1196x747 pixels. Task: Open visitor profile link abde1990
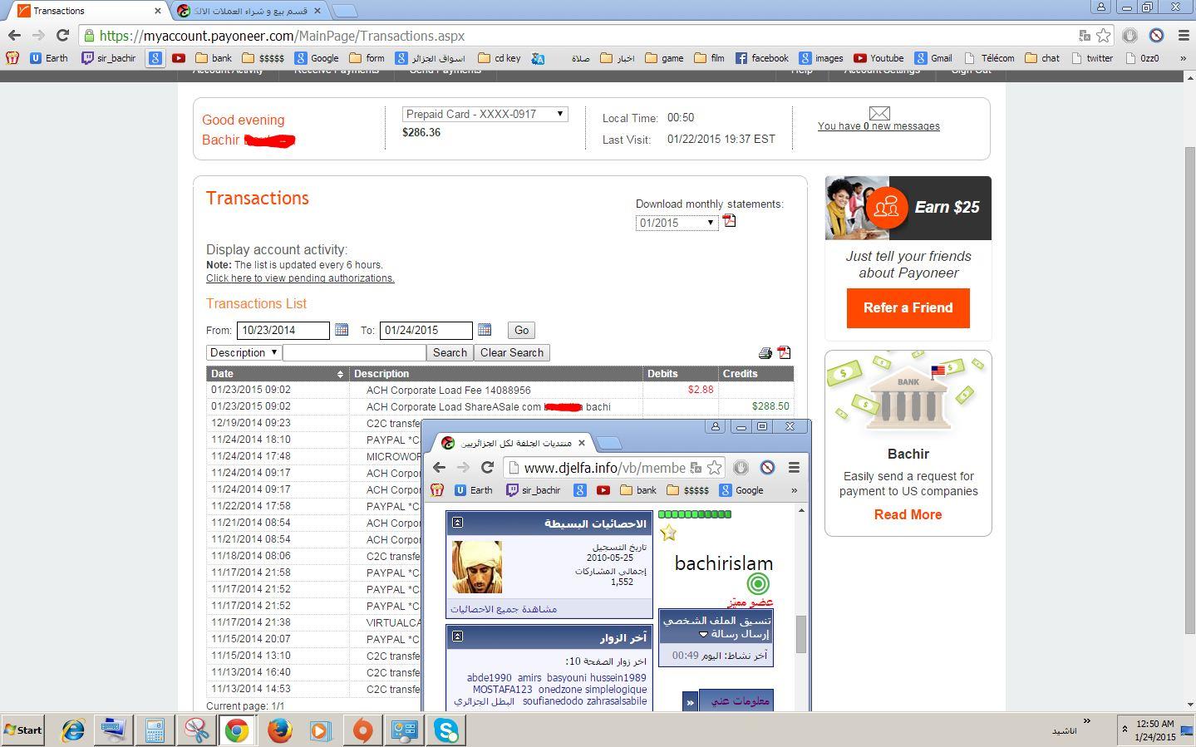click(x=489, y=678)
